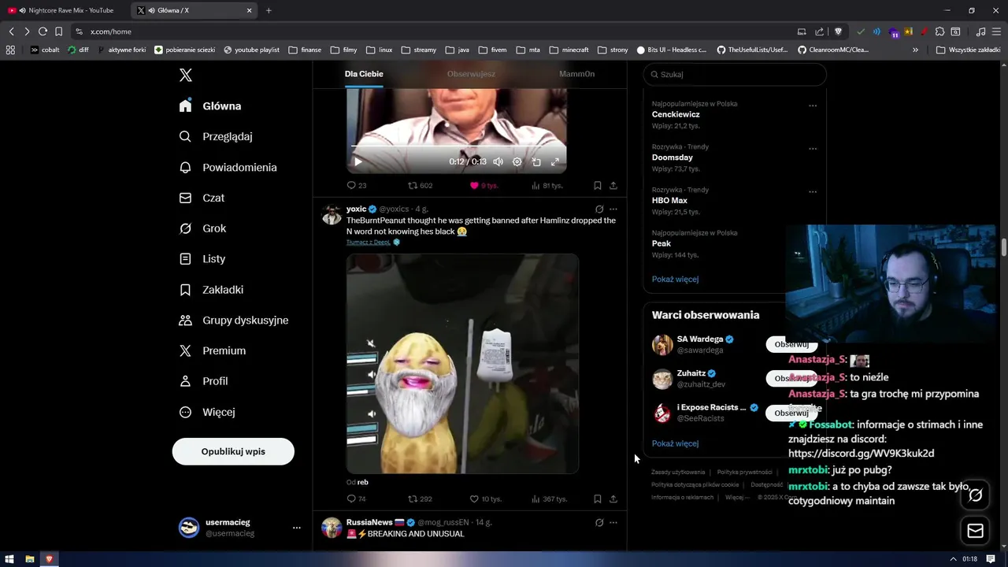Click the X logo in sidebar

tap(186, 75)
